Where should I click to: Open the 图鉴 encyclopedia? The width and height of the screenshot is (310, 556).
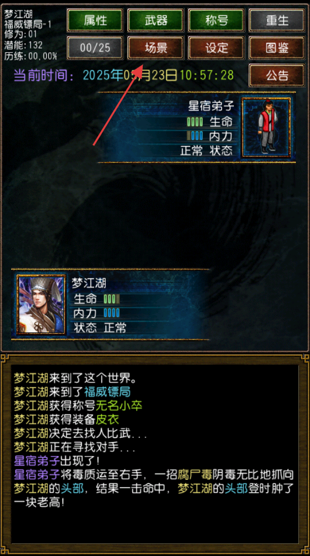[x=277, y=47]
